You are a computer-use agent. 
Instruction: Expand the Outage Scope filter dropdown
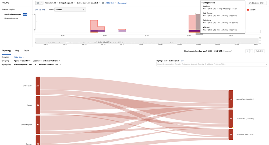[66, 3]
